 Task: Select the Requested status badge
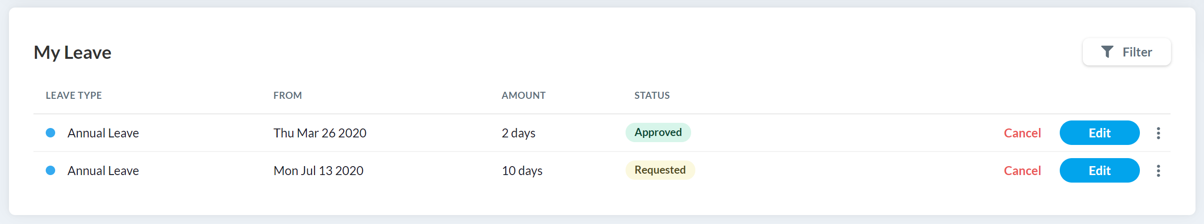[660, 170]
